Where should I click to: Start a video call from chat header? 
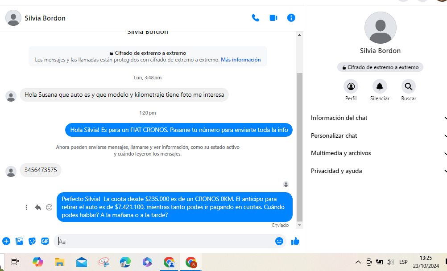[x=273, y=18]
